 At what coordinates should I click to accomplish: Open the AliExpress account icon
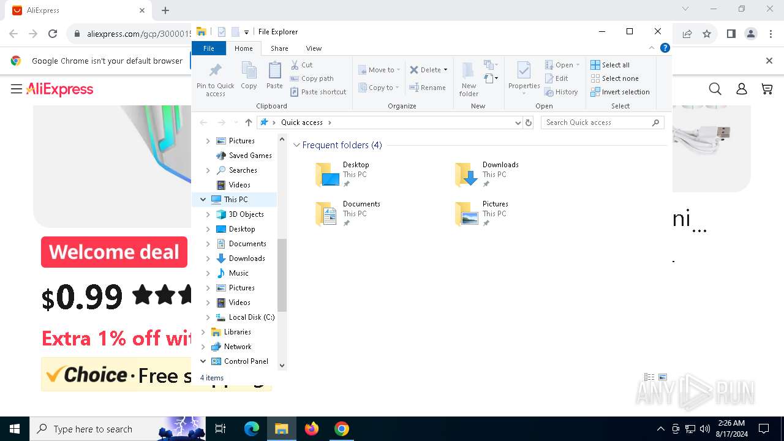coord(741,89)
